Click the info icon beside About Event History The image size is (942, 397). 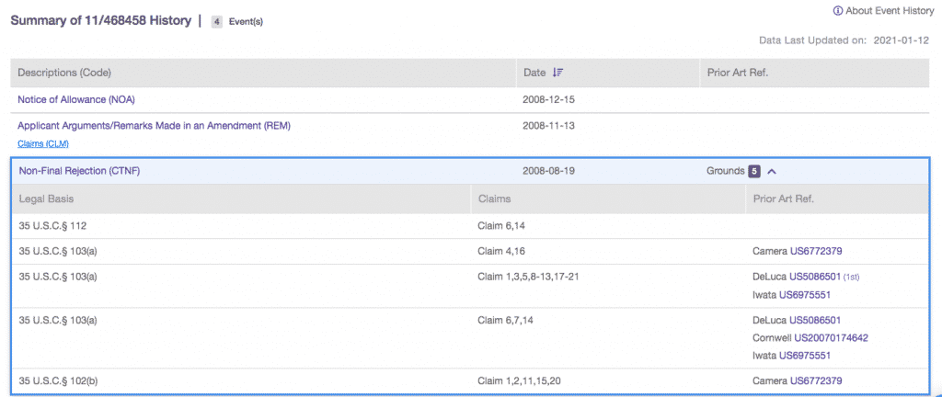pyautogui.click(x=837, y=11)
